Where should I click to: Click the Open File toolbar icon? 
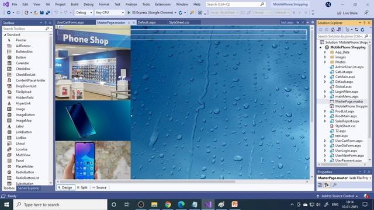(36, 13)
